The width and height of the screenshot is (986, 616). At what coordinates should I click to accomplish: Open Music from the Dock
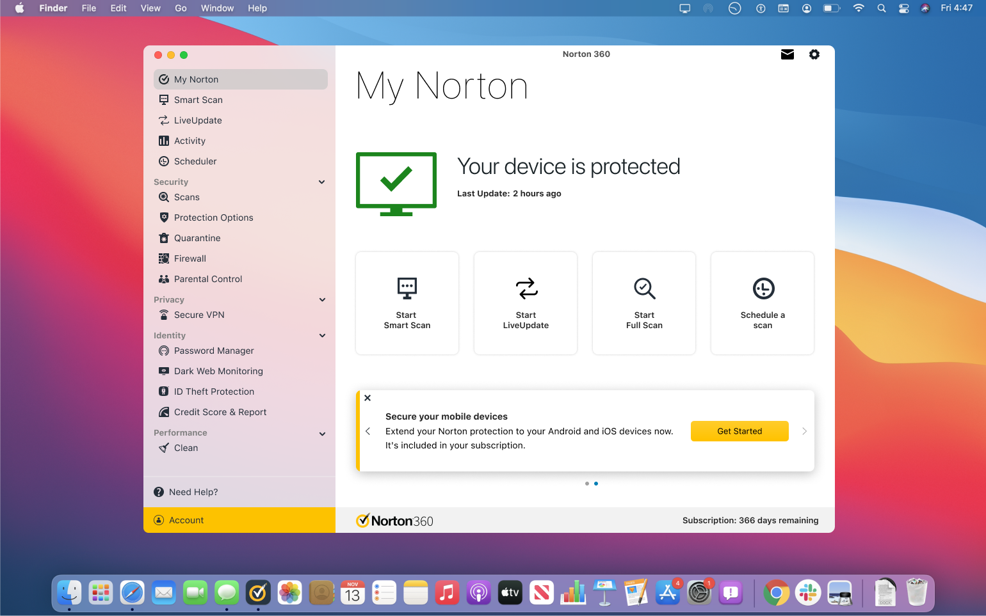pos(447,593)
